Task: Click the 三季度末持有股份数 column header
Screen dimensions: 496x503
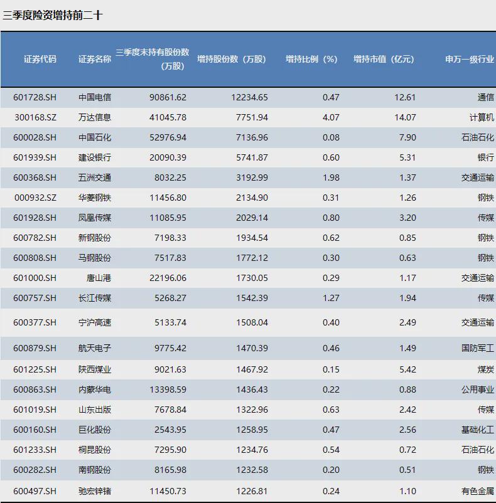Action: tap(153, 59)
